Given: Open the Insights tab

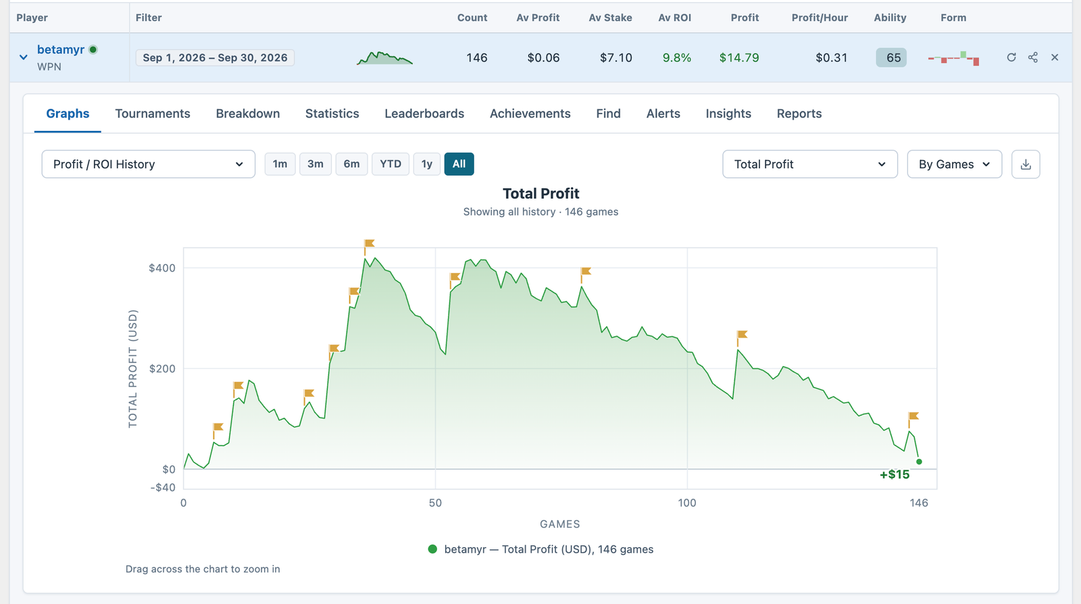Looking at the screenshot, I should [728, 114].
